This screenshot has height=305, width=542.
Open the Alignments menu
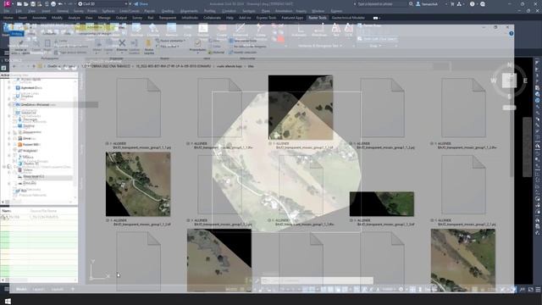point(189,11)
